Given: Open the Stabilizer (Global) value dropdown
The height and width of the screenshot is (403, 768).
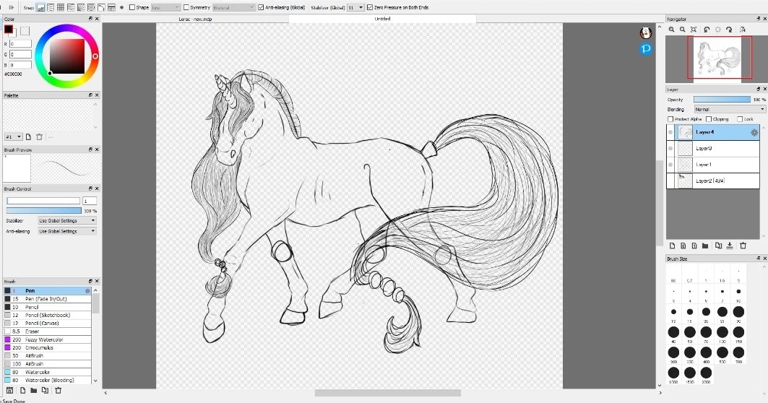Looking at the screenshot, I should point(355,8).
